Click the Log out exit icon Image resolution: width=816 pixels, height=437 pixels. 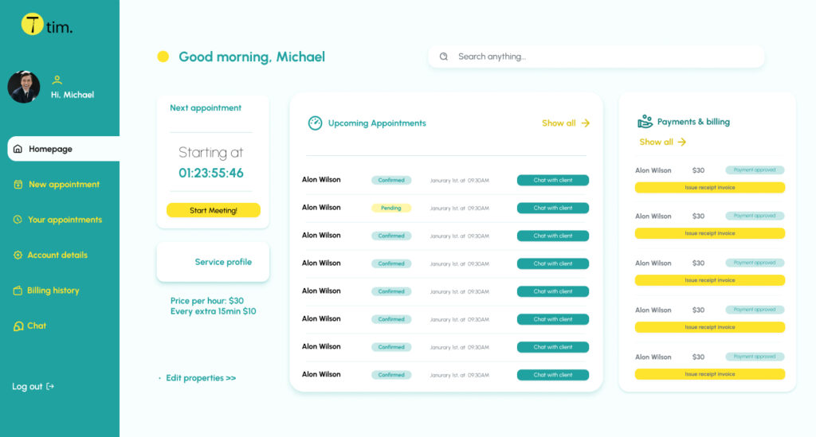50,387
